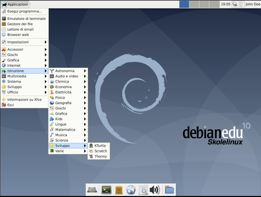The width and height of the screenshot is (261, 197).
Task: Click the Kids puzzle piece icon
Action: 52,119
